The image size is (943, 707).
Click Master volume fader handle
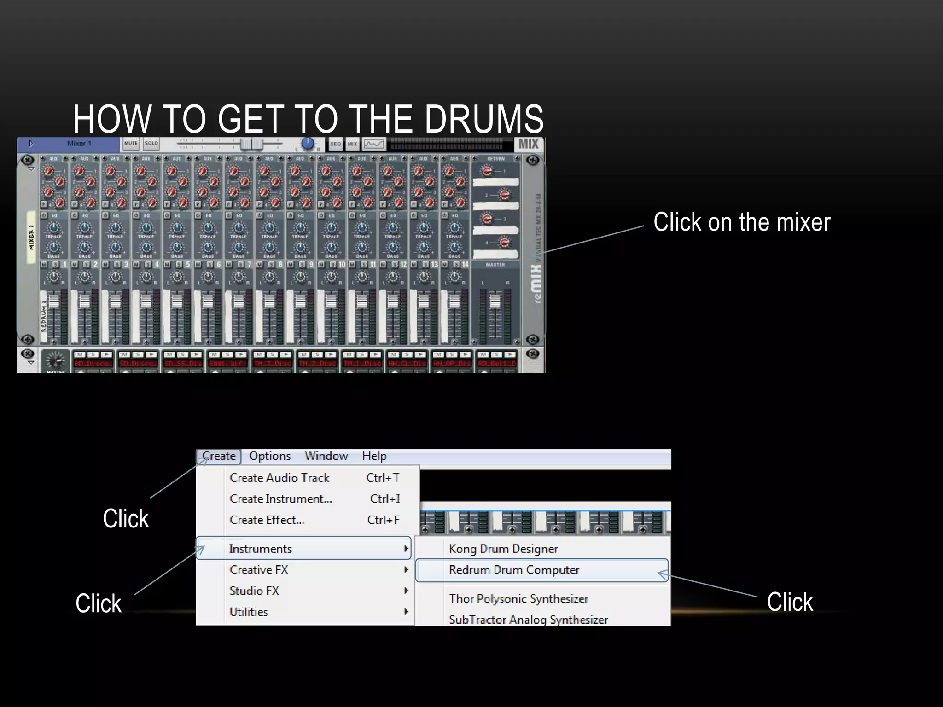[x=495, y=301]
